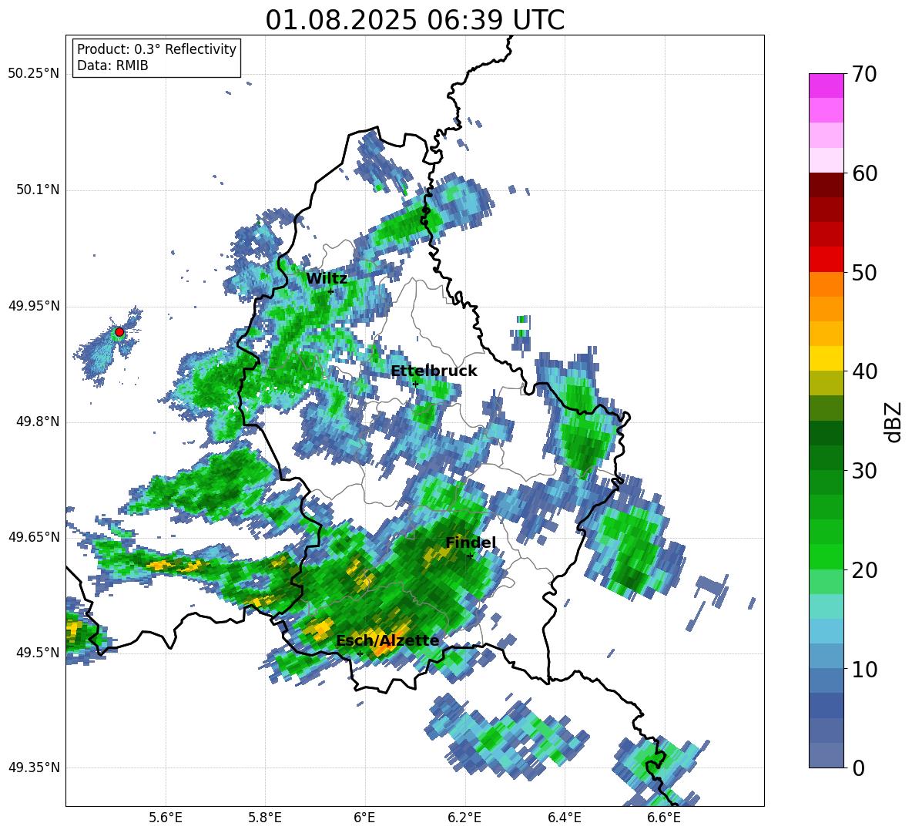Pick the orange colorbar swatch just below 50
912x833 pixels.
click(826, 284)
